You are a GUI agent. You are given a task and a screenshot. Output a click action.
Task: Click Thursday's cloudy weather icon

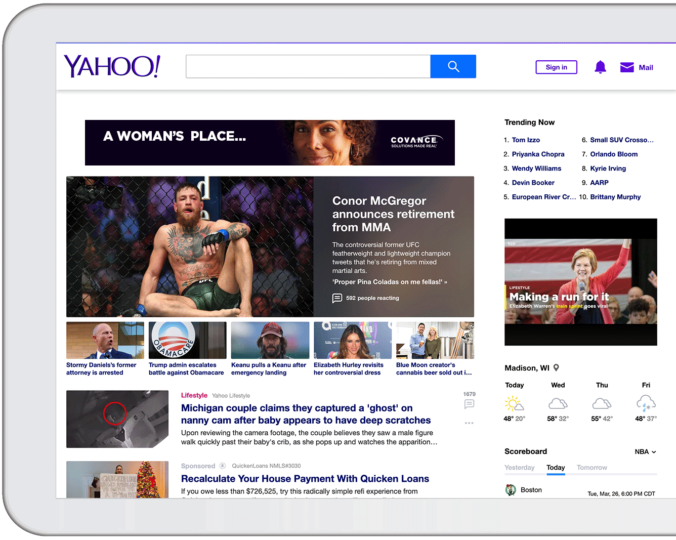pos(602,403)
